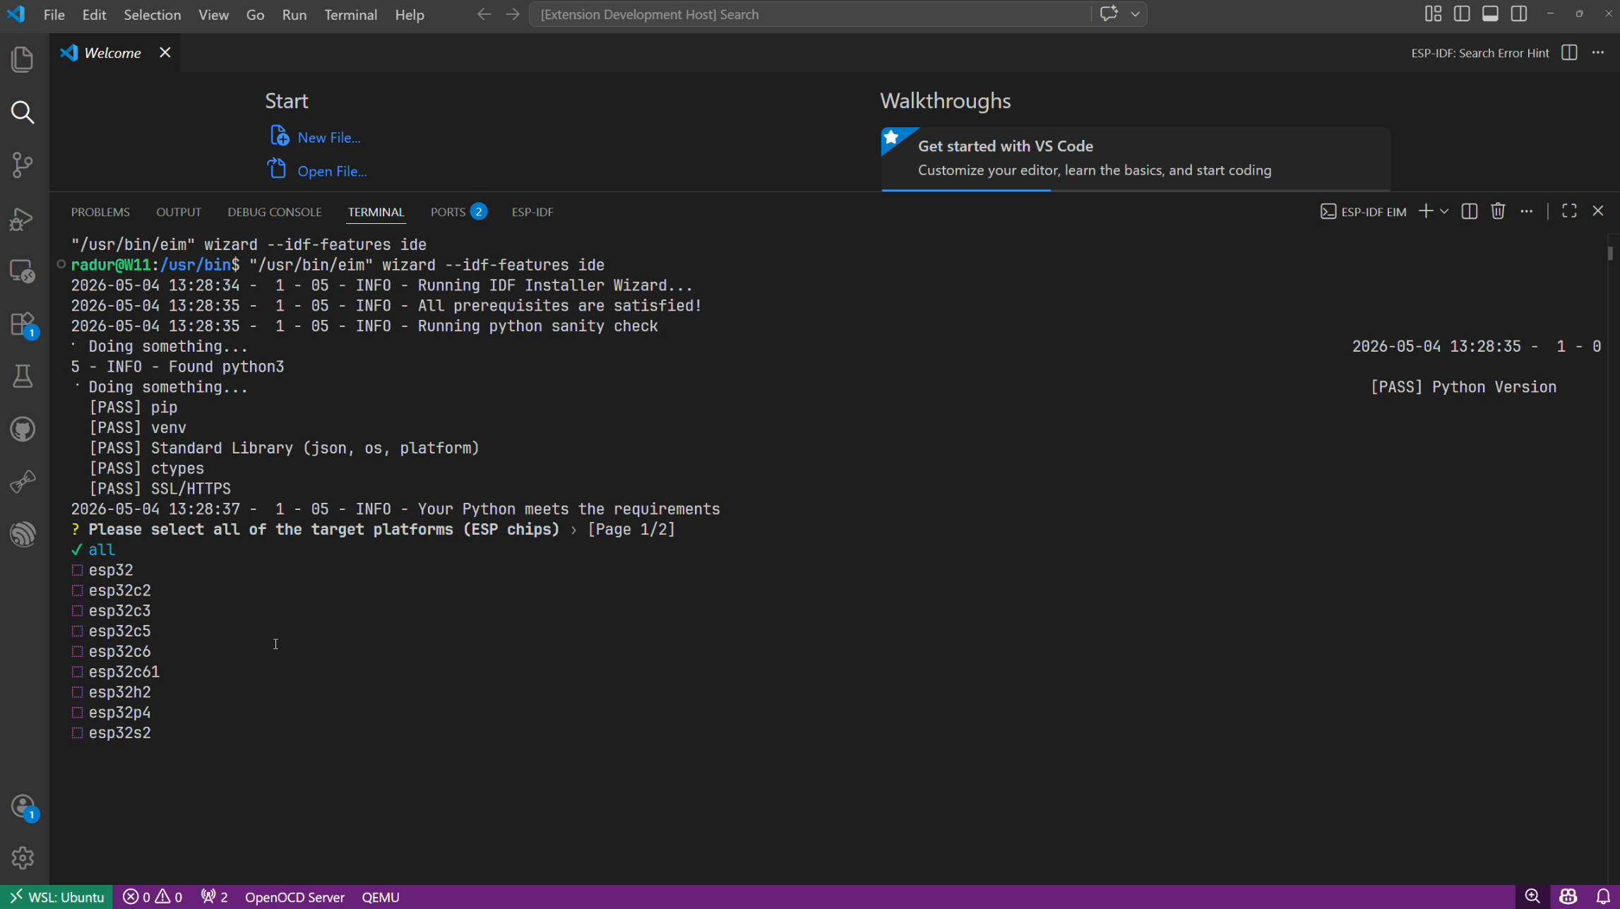Open the Go menu
The image size is (1620, 909).
pos(255,14)
